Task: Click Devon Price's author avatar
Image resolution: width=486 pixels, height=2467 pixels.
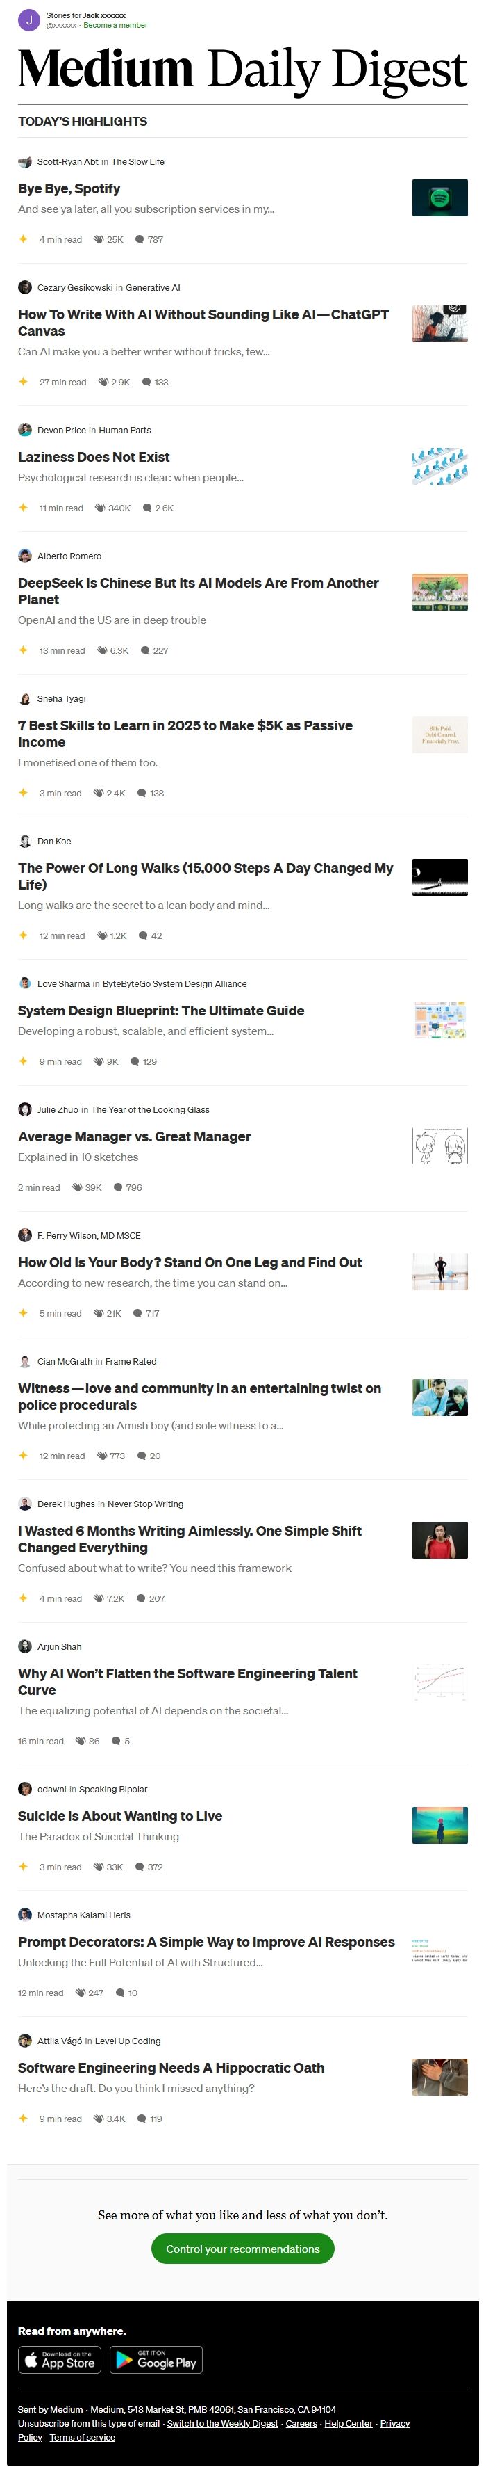Action: (25, 430)
